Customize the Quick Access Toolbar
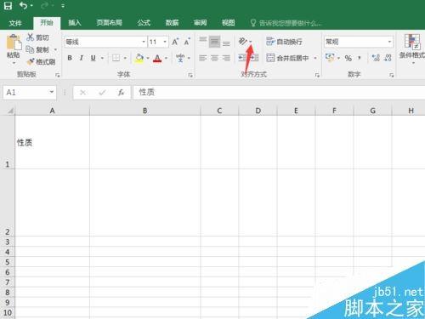Viewport: 425px width, 319px height. click(63, 6)
